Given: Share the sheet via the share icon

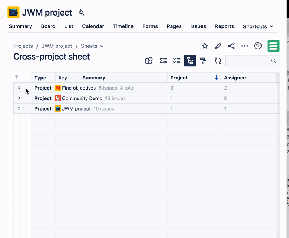Looking at the screenshot, I should [231, 46].
